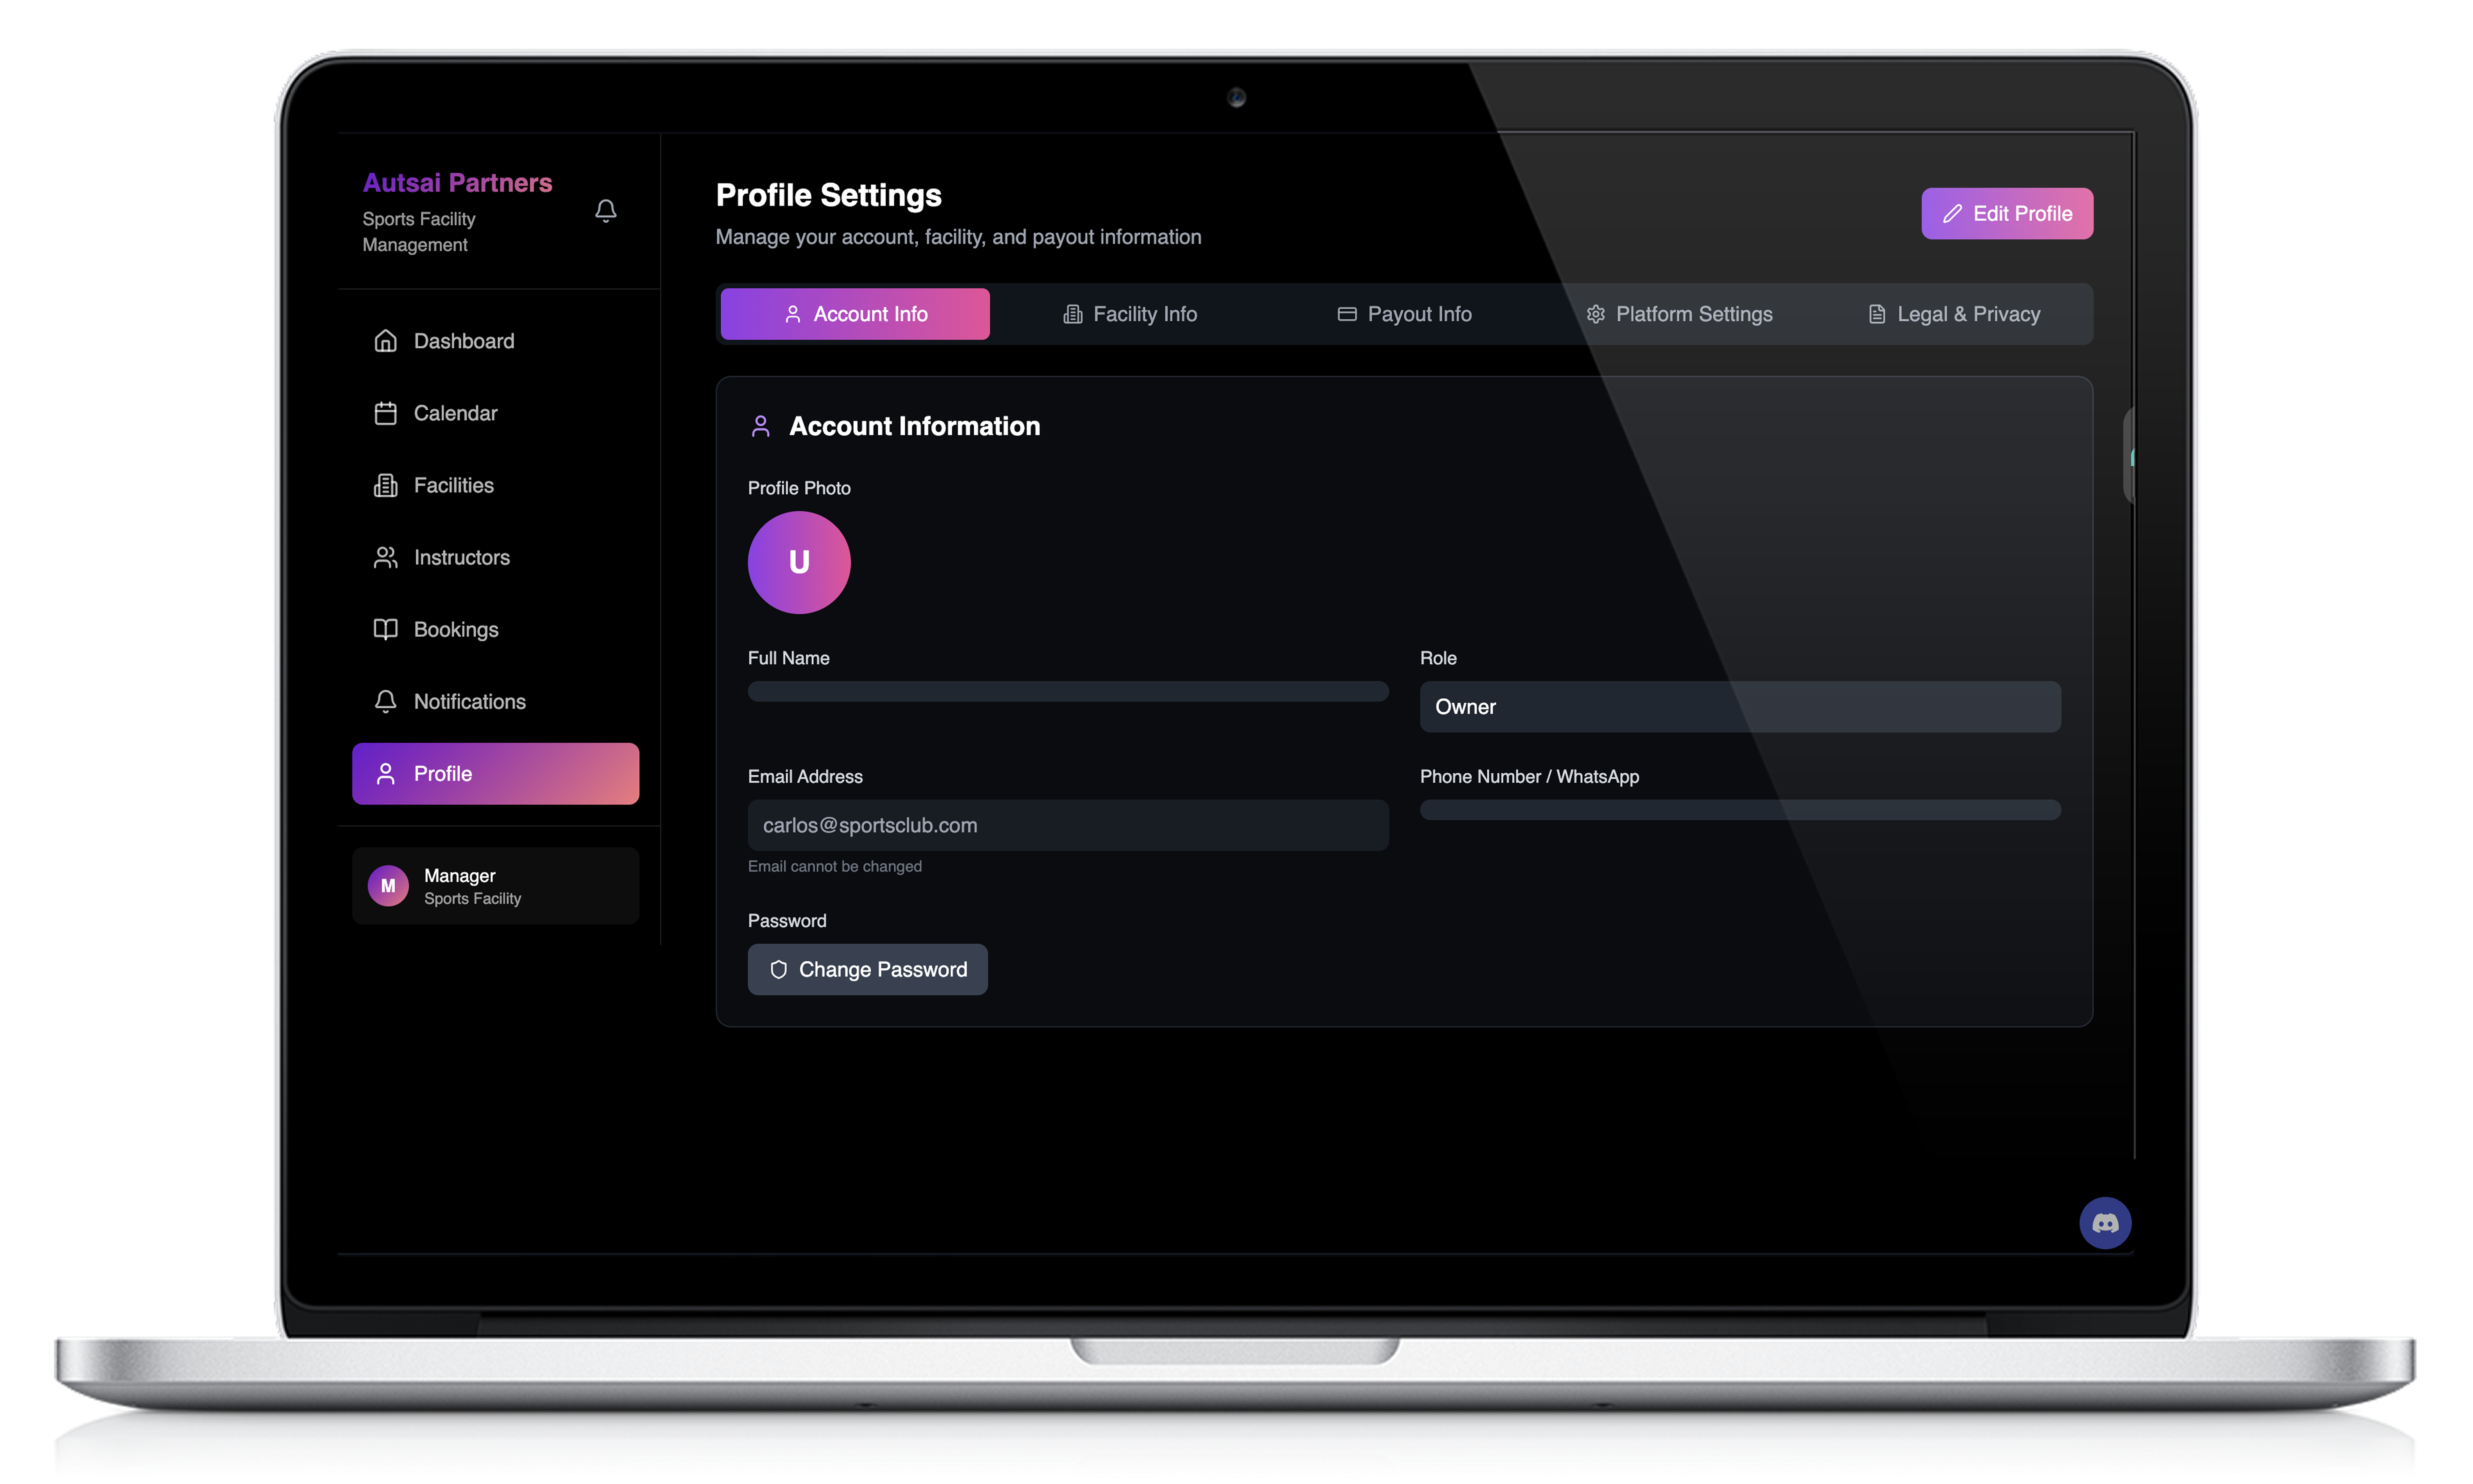The width and height of the screenshot is (2473, 1484).
Task: Open the Legal & Privacy tab
Action: click(1954, 314)
